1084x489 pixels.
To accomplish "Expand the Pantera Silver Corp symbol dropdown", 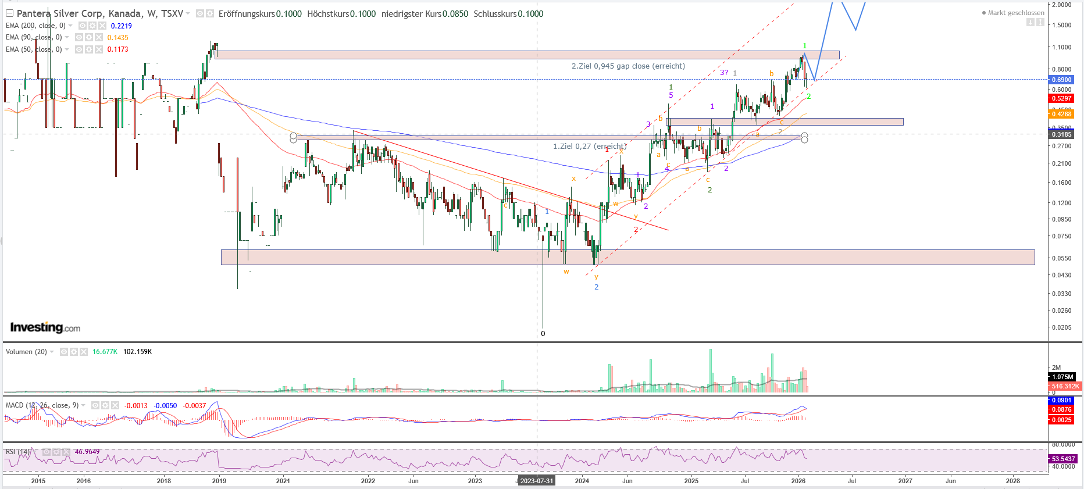I will [188, 13].
